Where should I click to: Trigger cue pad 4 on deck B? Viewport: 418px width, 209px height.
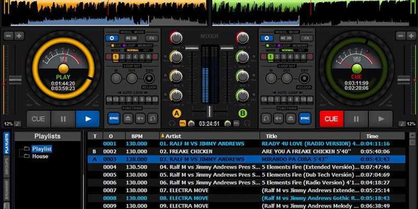tap(291, 57)
